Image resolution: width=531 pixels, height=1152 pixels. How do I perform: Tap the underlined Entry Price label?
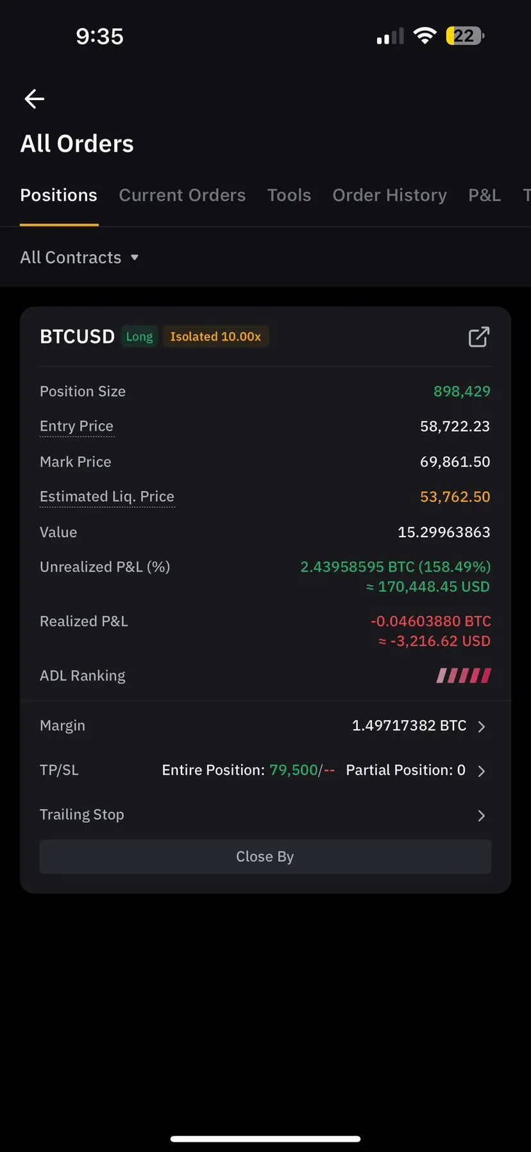pyautogui.click(x=76, y=426)
